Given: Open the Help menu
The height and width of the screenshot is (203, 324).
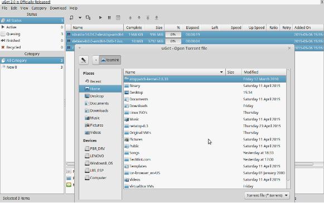Looking at the screenshot, I should (74, 8).
